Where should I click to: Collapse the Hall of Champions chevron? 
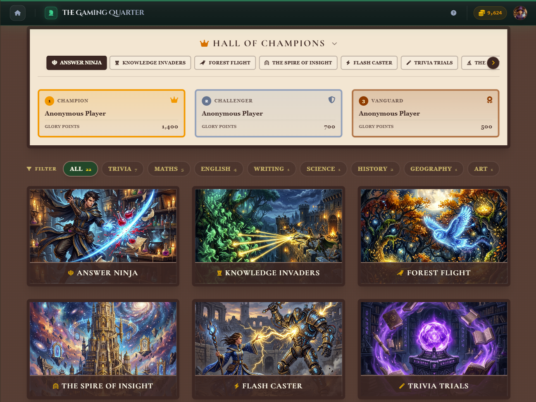point(335,44)
